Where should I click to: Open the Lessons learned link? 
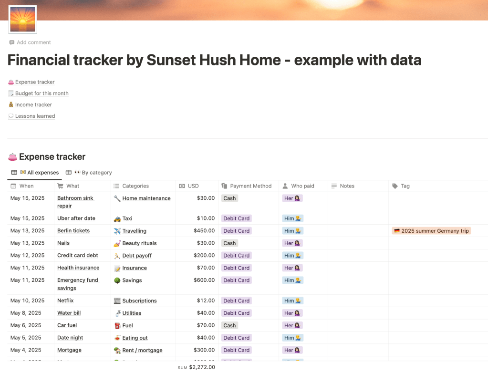[35, 116]
